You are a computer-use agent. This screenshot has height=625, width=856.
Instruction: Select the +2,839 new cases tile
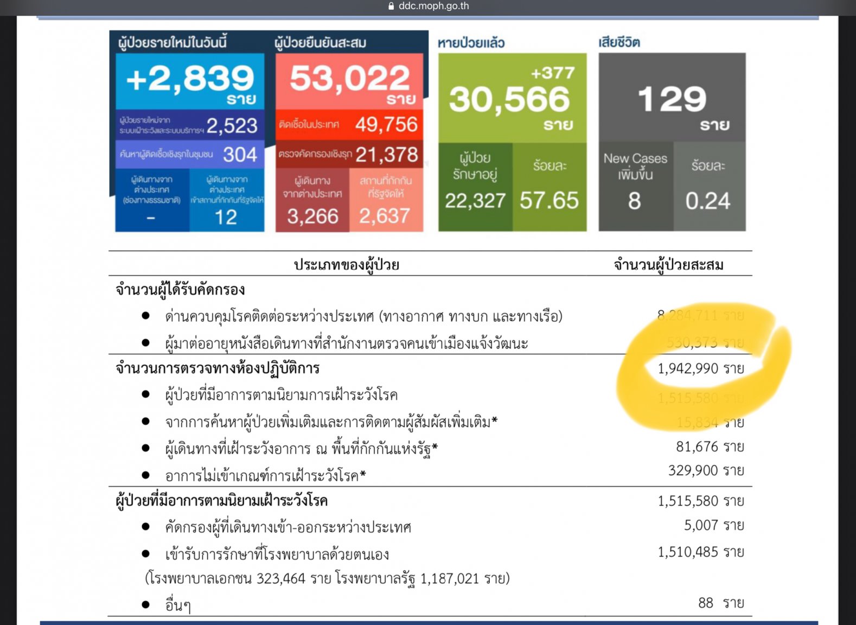point(189,81)
